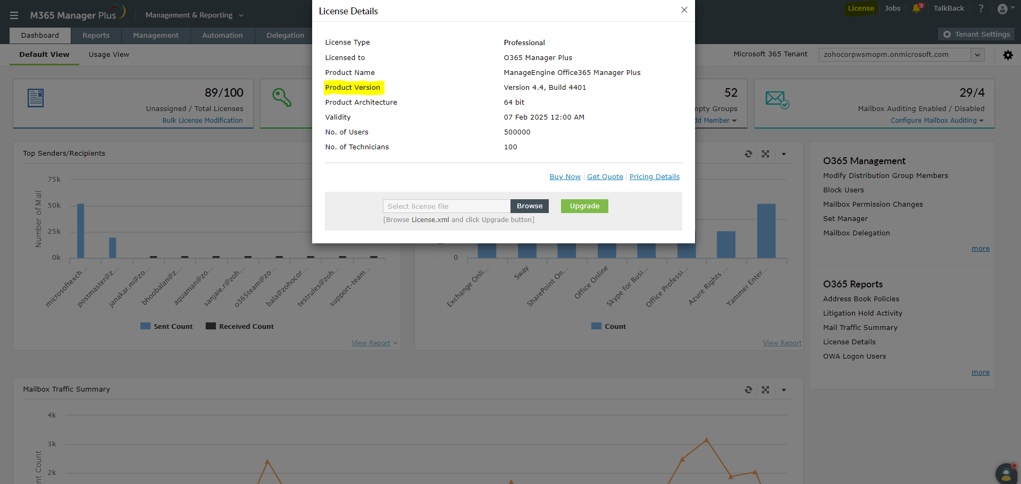Click the License link in top bar
The image size is (1021, 484).
click(x=861, y=9)
